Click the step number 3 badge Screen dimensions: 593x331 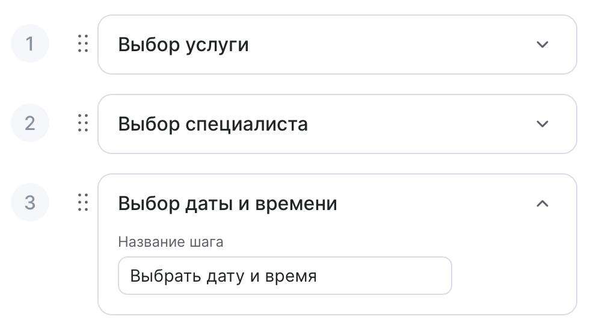(x=30, y=203)
